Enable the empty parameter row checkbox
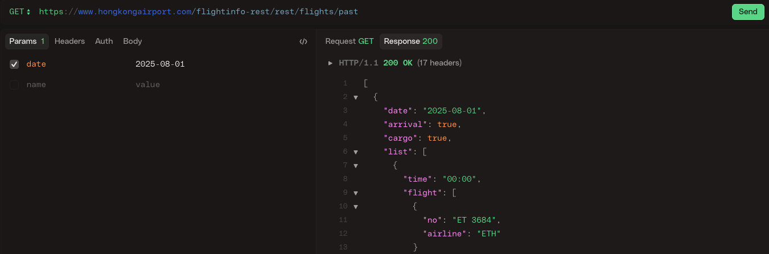The width and height of the screenshot is (769, 254). 14,85
